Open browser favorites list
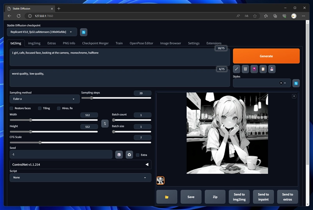The height and width of the screenshot is (210, 313). (x=266, y=16)
